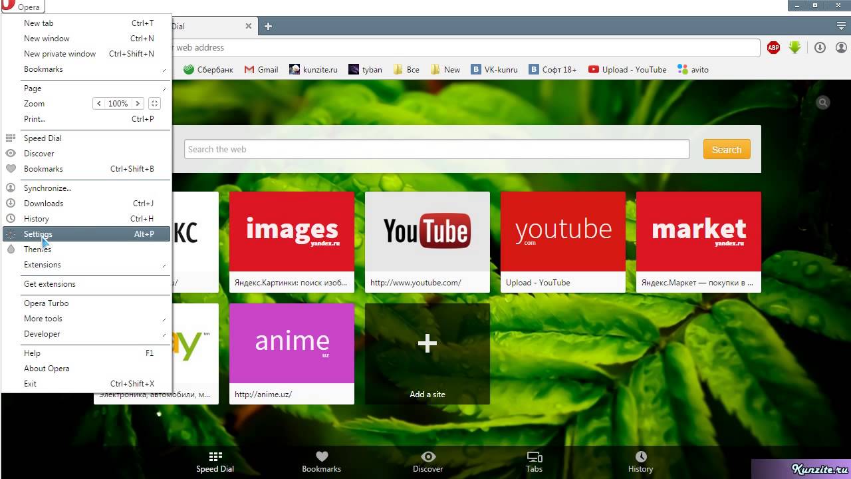Click the Add a site tile
851x479 pixels.
pos(427,354)
